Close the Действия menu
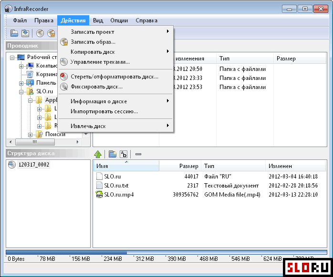Screen dimensions: 333x277 (73, 20)
